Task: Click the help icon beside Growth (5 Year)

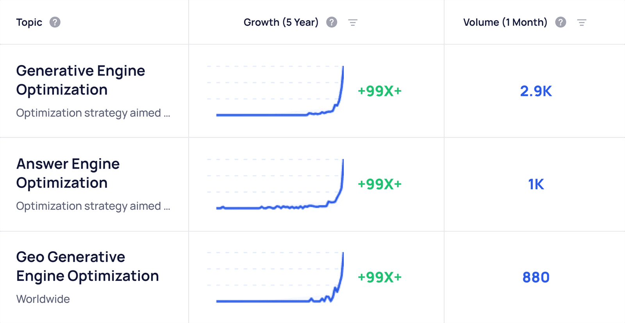Action: pyautogui.click(x=331, y=22)
